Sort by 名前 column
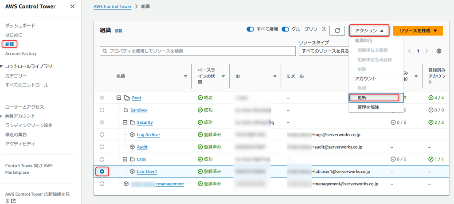454x204 pixels. click(x=185, y=76)
